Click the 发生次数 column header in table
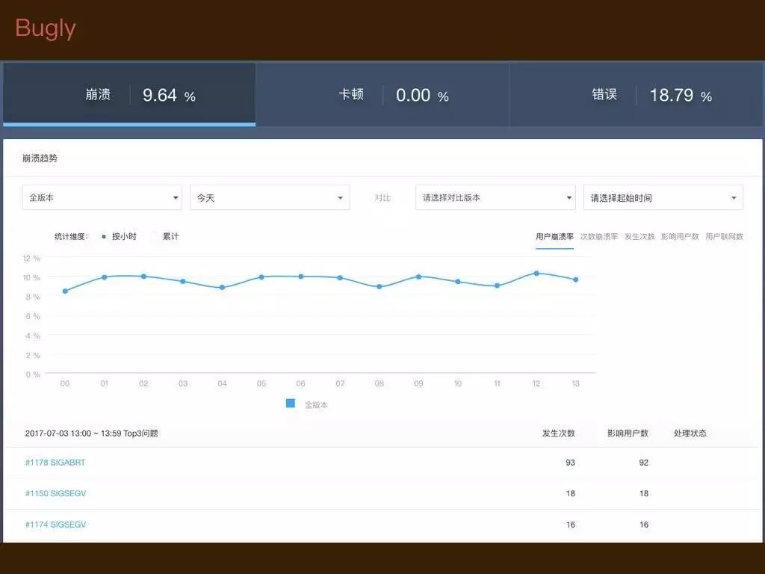This screenshot has height=574, width=765. pyautogui.click(x=559, y=433)
